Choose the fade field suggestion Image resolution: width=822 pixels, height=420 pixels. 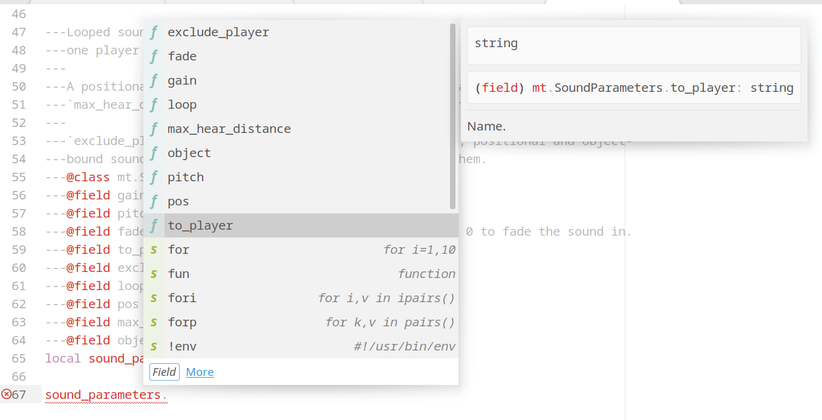pos(301,56)
